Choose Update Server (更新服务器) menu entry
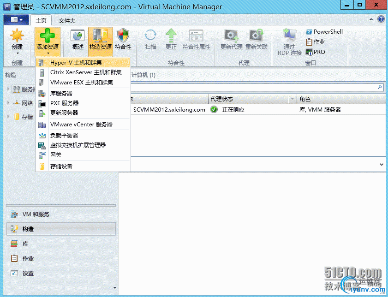The image size is (388, 297). (83, 113)
